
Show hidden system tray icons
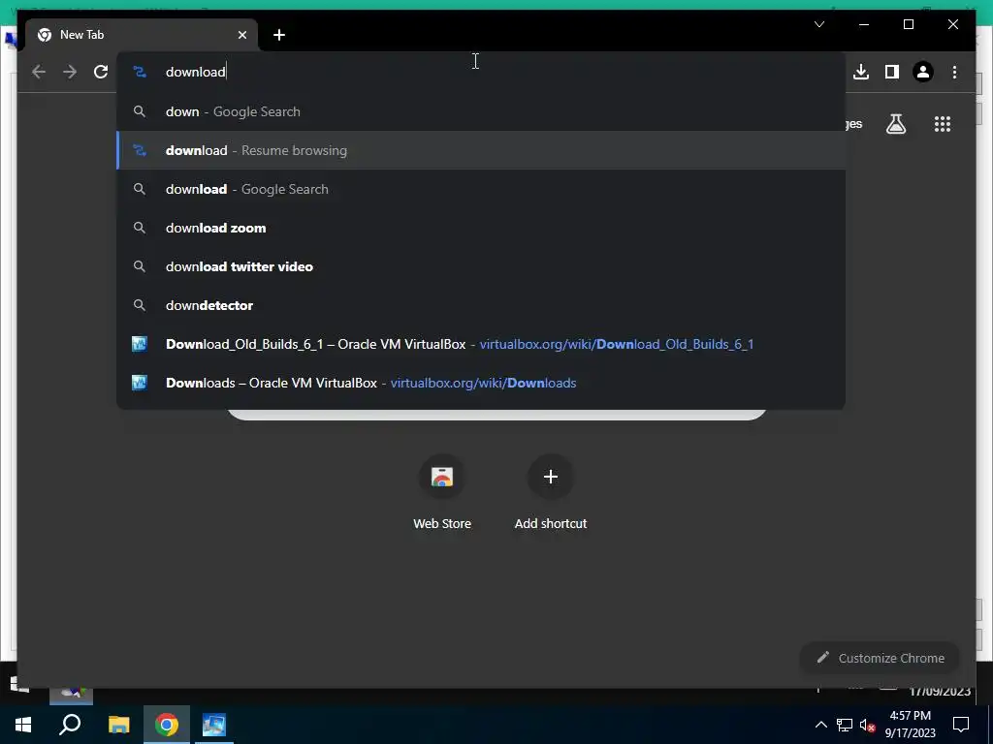(x=820, y=725)
